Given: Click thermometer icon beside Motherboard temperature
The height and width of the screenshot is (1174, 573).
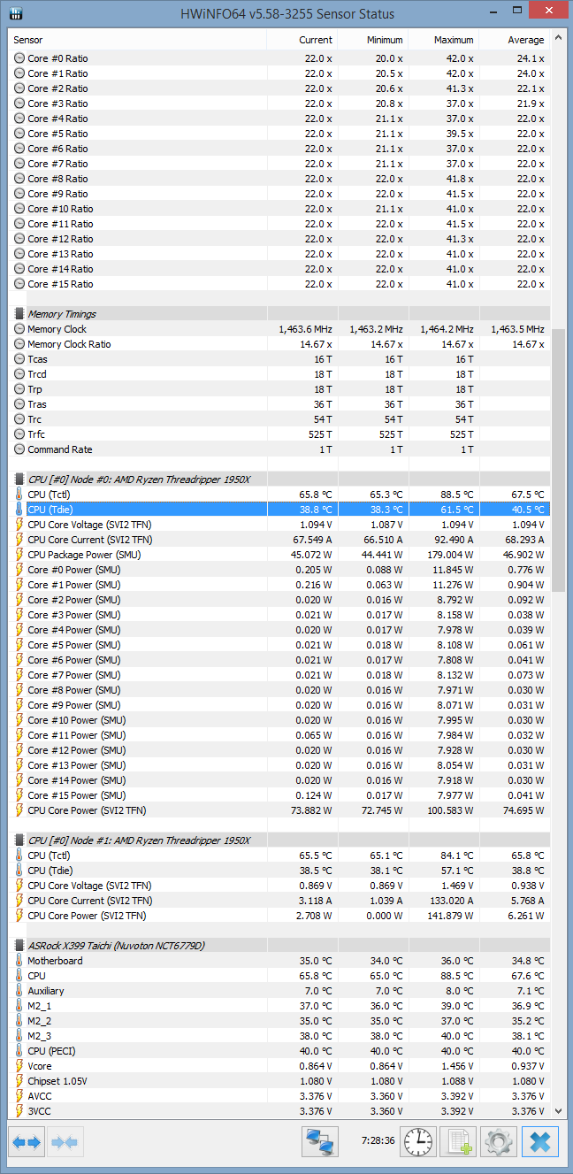Looking at the screenshot, I should pos(19,961).
